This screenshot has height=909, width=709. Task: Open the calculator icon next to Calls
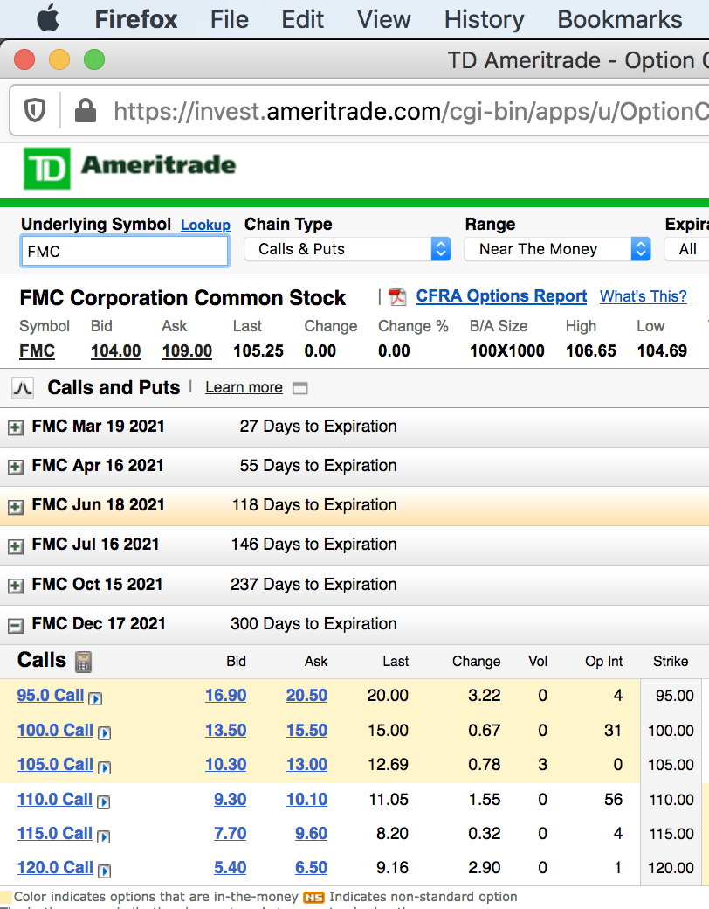pos(84,662)
